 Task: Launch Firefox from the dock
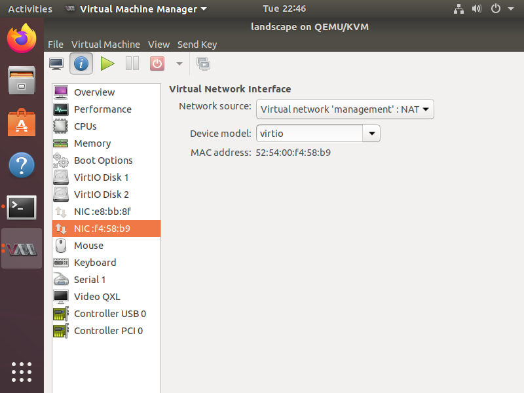[22, 38]
